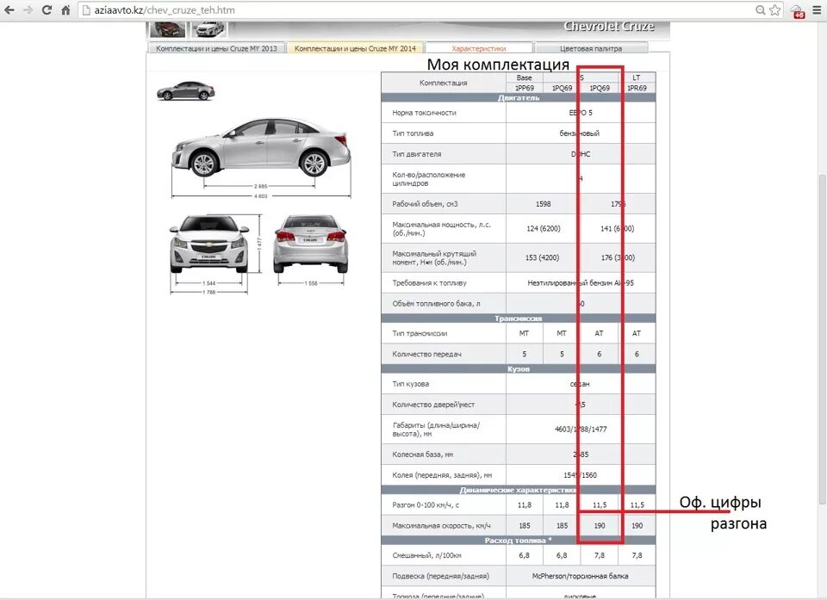This screenshot has width=827, height=600.
Task: Open the Chrome hamburger menu
Action: coord(817,10)
